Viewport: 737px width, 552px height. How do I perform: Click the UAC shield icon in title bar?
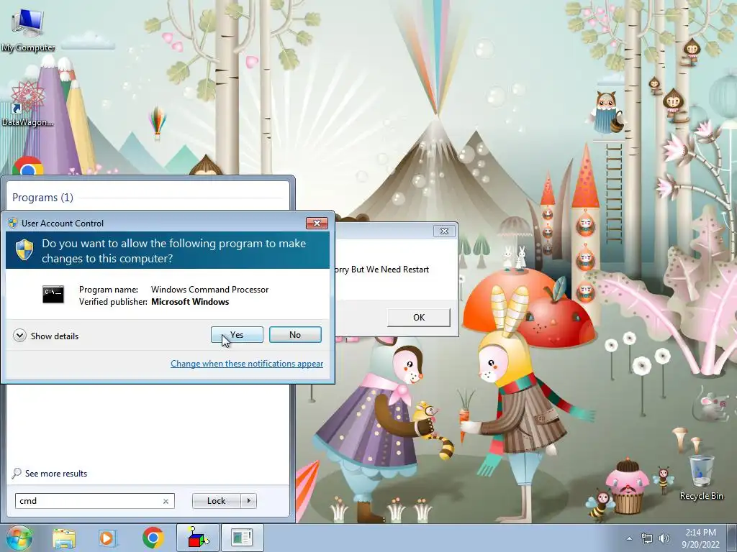point(13,223)
